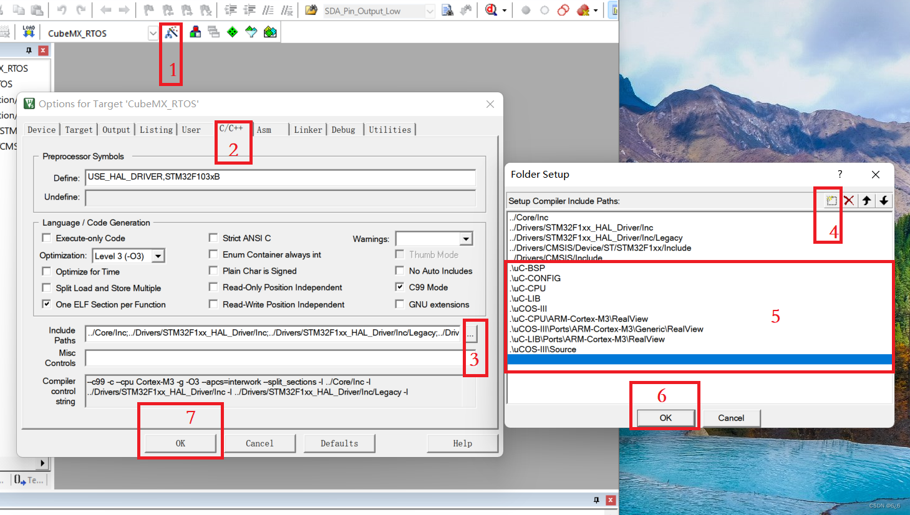Toggle Enum Container always int checkbox
910x515 pixels.
pos(213,254)
